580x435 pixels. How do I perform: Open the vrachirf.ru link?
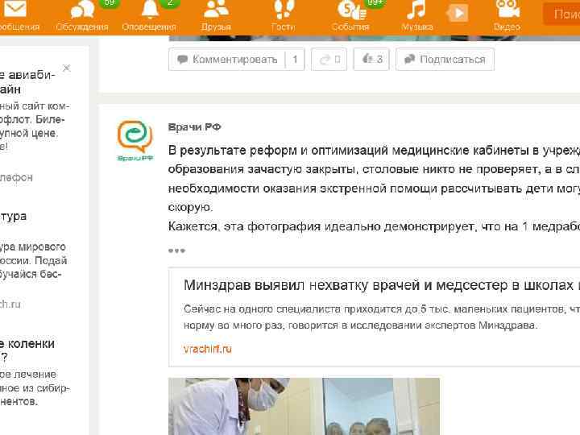point(208,349)
